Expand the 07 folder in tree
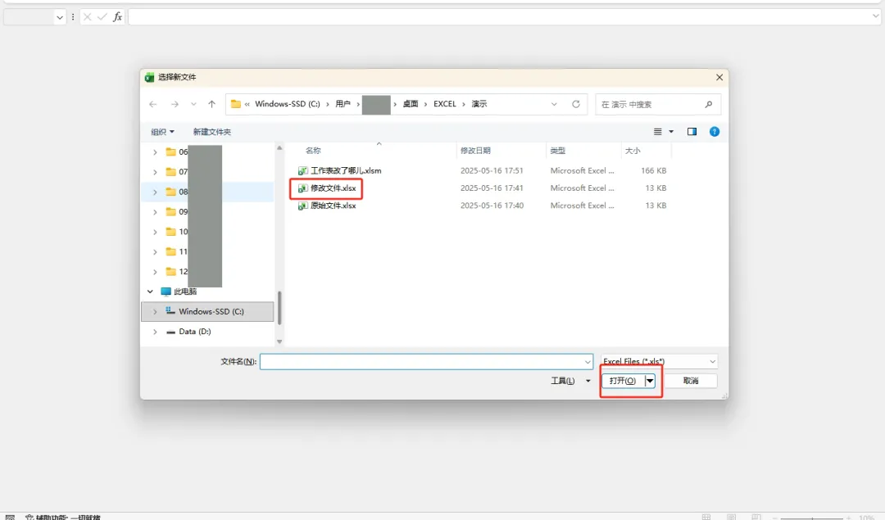885x520 pixels. click(x=155, y=172)
